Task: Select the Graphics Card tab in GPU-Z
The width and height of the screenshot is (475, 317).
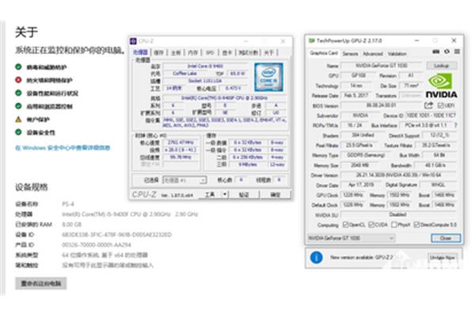Action: [x=324, y=53]
